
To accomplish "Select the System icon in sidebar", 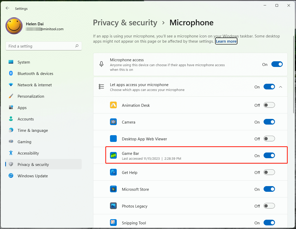I will click(11, 62).
